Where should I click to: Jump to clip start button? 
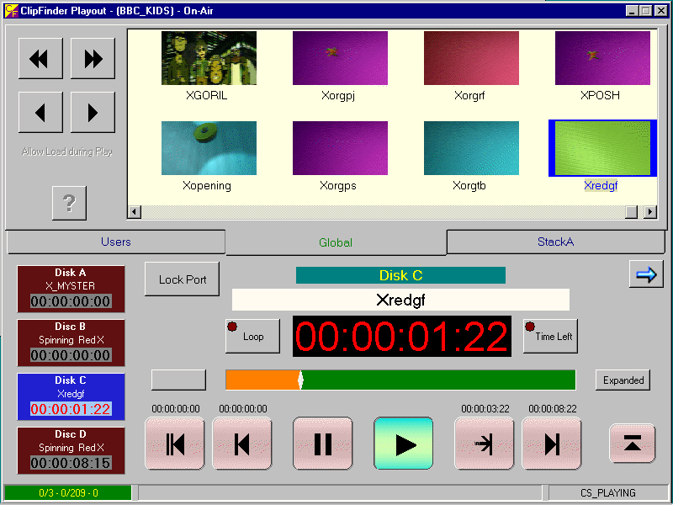pos(175,444)
